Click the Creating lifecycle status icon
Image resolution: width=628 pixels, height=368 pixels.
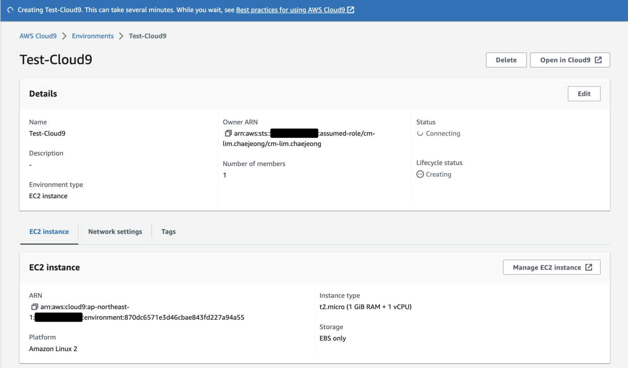(x=420, y=174)
